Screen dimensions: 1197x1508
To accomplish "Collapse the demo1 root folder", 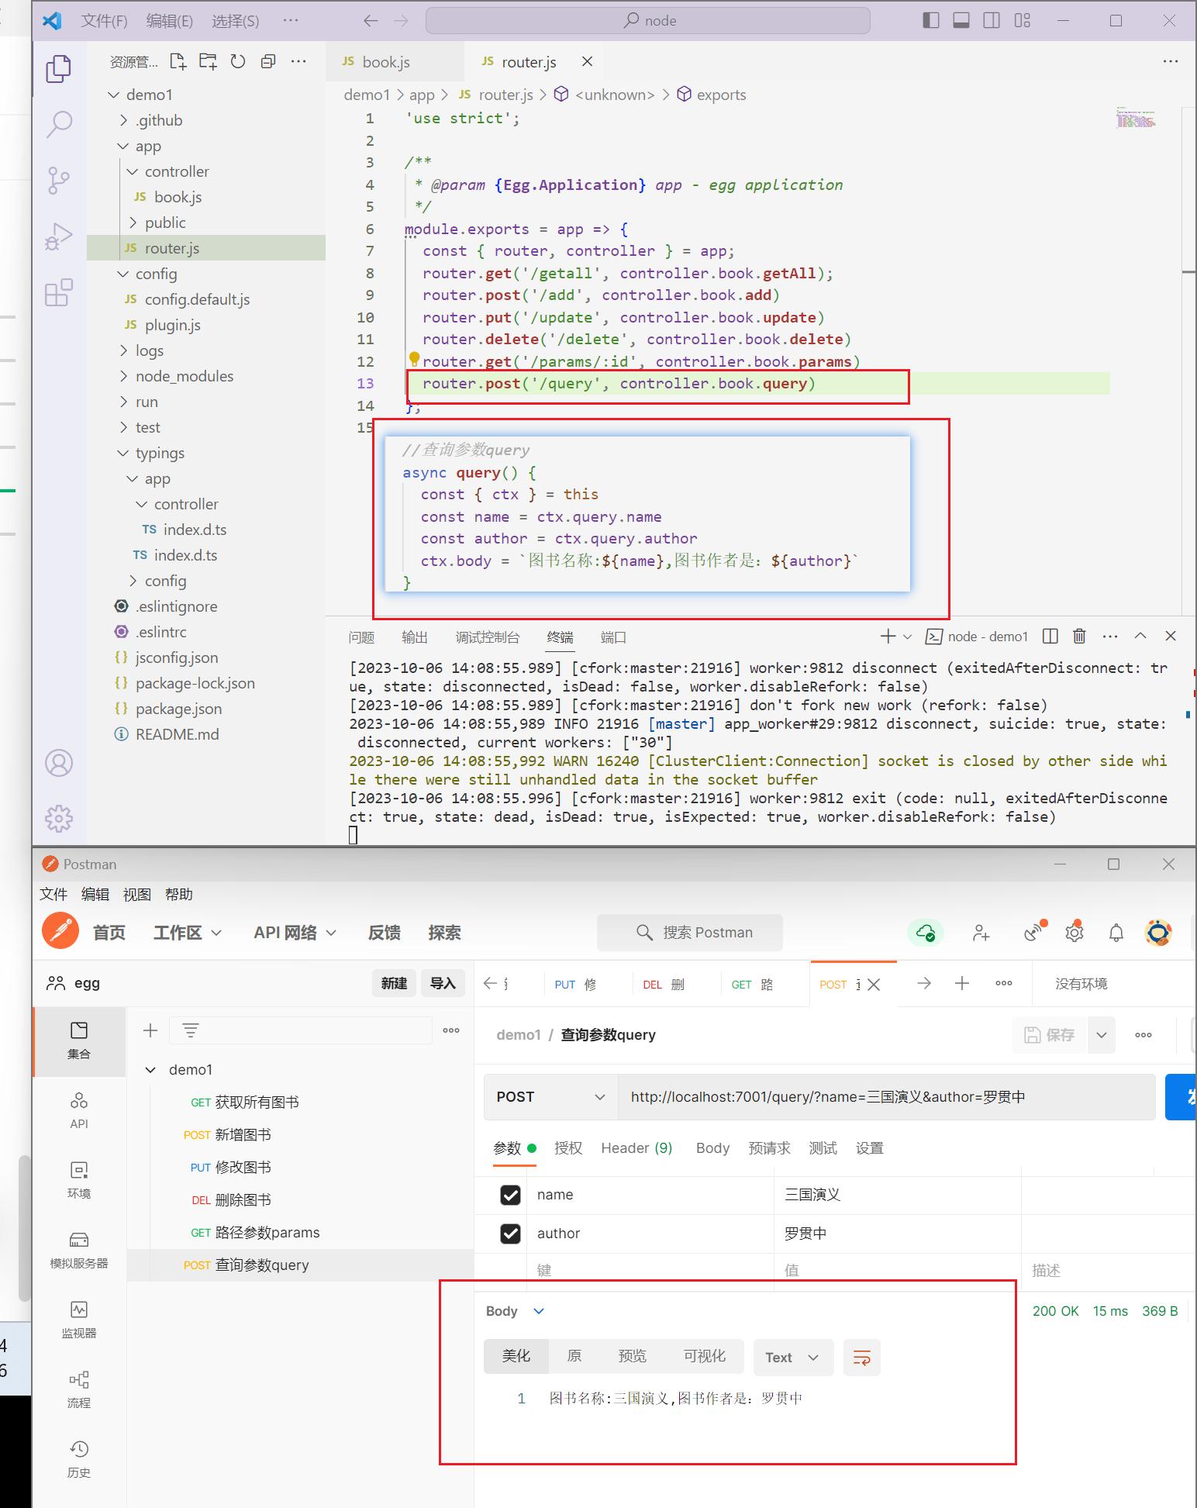I will tap(114, 95).
